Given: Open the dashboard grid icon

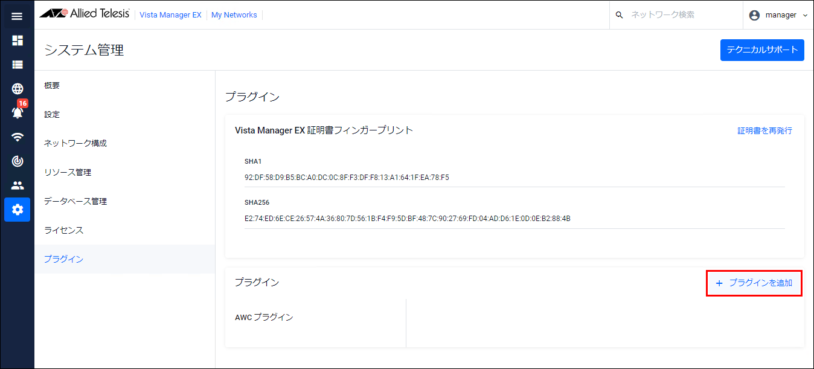Looking at the screenshot, I should (17, 40).
